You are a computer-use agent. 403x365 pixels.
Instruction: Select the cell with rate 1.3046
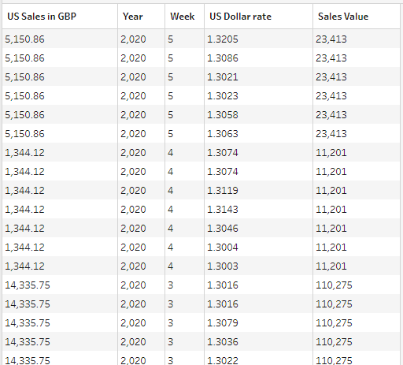pos(258,228)
